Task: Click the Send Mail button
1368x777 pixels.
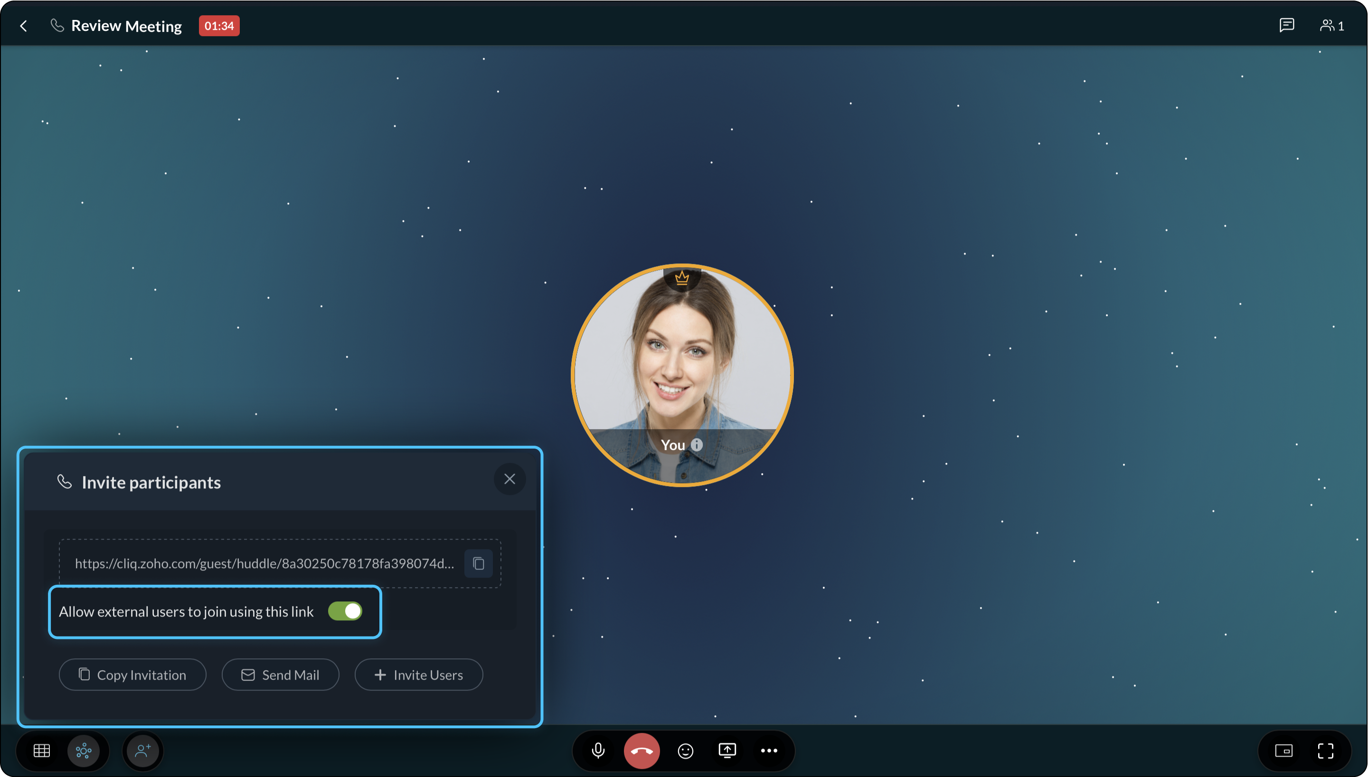Action: click(280, 674)
